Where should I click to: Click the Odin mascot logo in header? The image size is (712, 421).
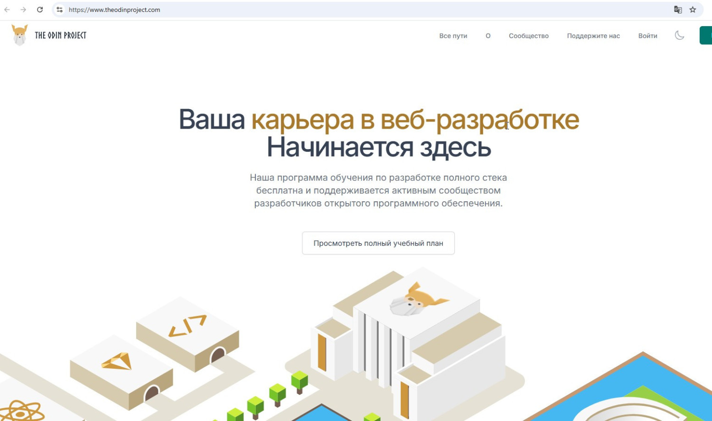tap(19, 35)
